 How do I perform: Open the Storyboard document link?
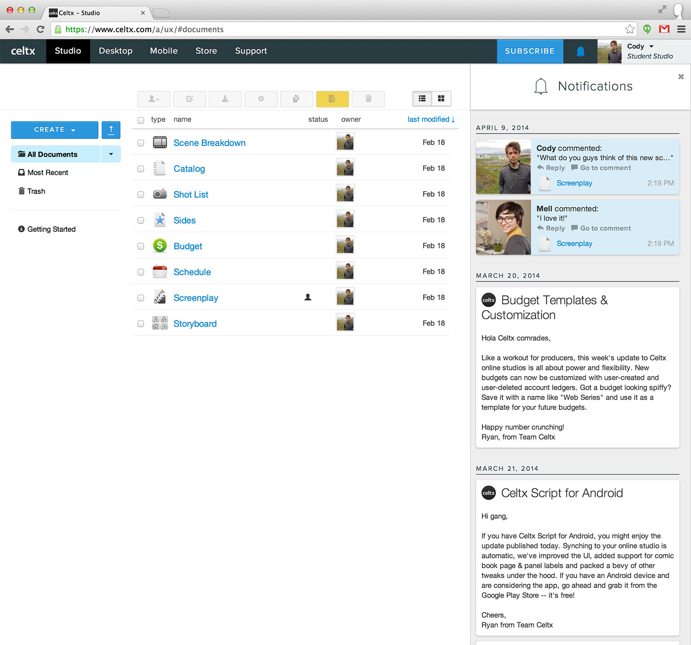195,323
